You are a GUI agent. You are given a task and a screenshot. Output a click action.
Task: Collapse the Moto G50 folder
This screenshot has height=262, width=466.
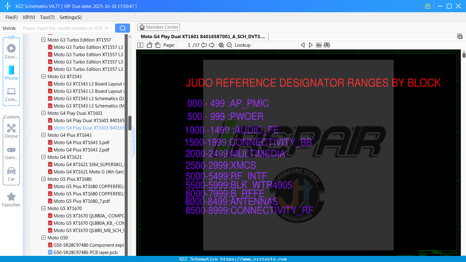tap(43, 238)
